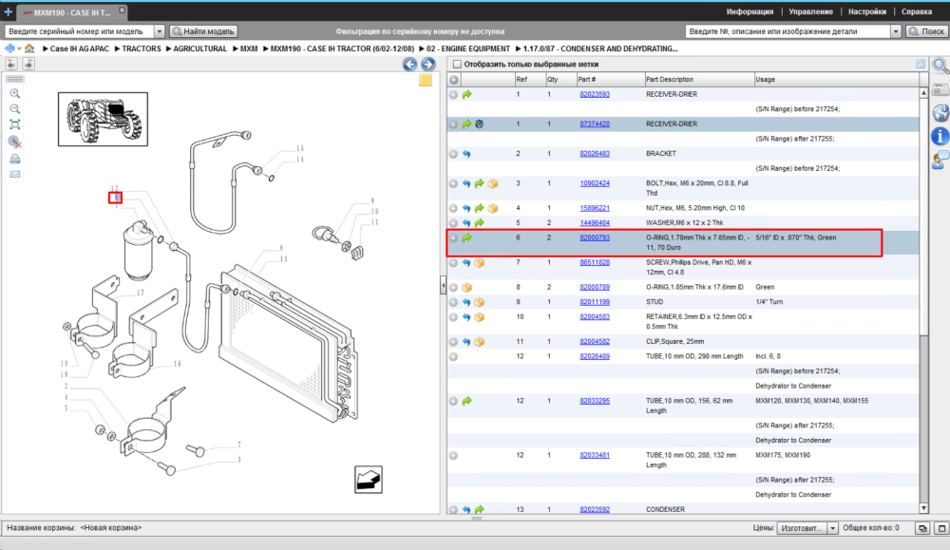Open the part search field dropdown arrow
950x550 pixels.
[896, 31]
